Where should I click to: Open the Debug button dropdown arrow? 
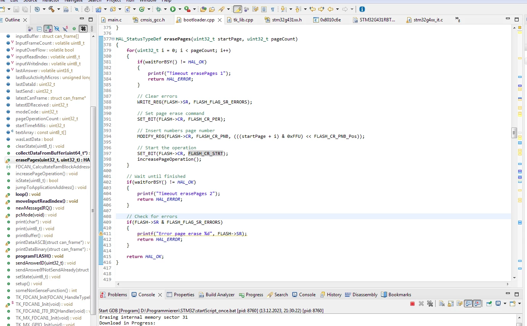165,9
